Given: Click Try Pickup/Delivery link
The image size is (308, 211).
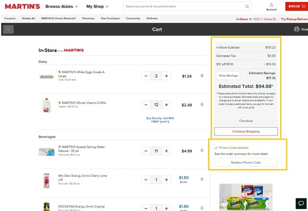Looking at the screenshot, I should (294, 19).
